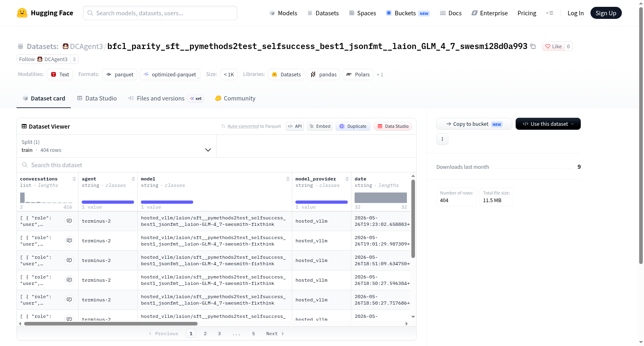Open conversation viewer icon for 18:50:27.717686 row
The image size is (644, 346).
69,300
